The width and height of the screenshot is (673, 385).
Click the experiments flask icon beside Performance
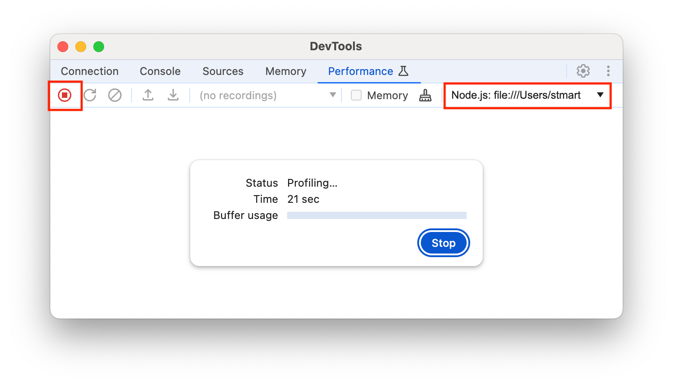pos(403,71)
